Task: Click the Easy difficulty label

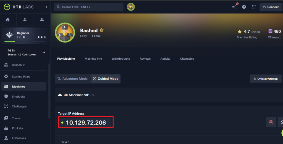Action: click(x=83, y=36)
